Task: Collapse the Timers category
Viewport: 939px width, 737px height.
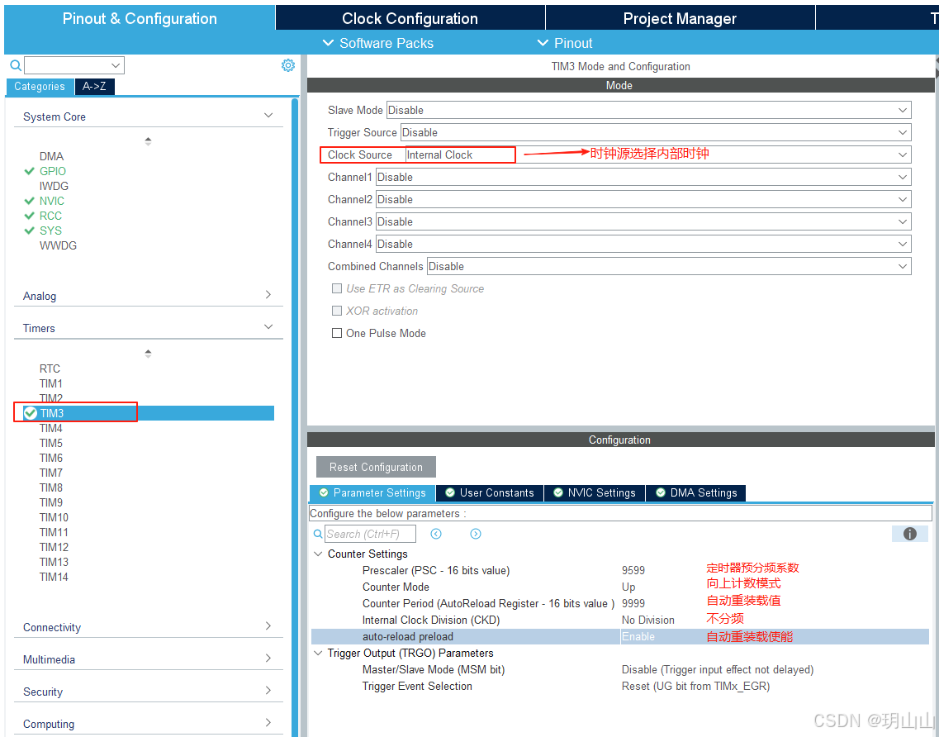Action: point(268,326)
